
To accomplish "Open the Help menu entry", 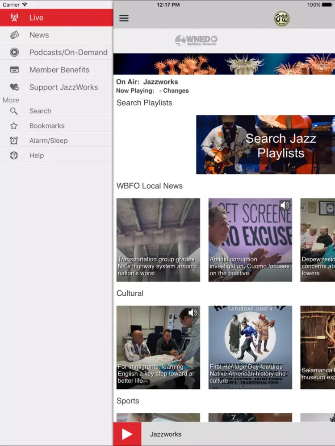I will pos(56,155).
